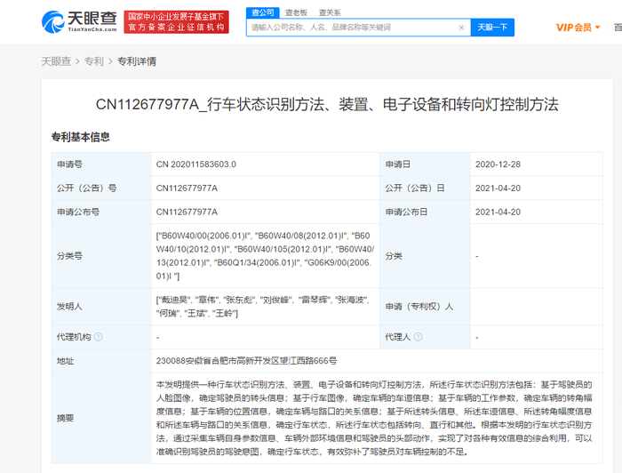Open the TianYanCha logo homepage
Screen dimensions: 622x473
tap(79, 22)
